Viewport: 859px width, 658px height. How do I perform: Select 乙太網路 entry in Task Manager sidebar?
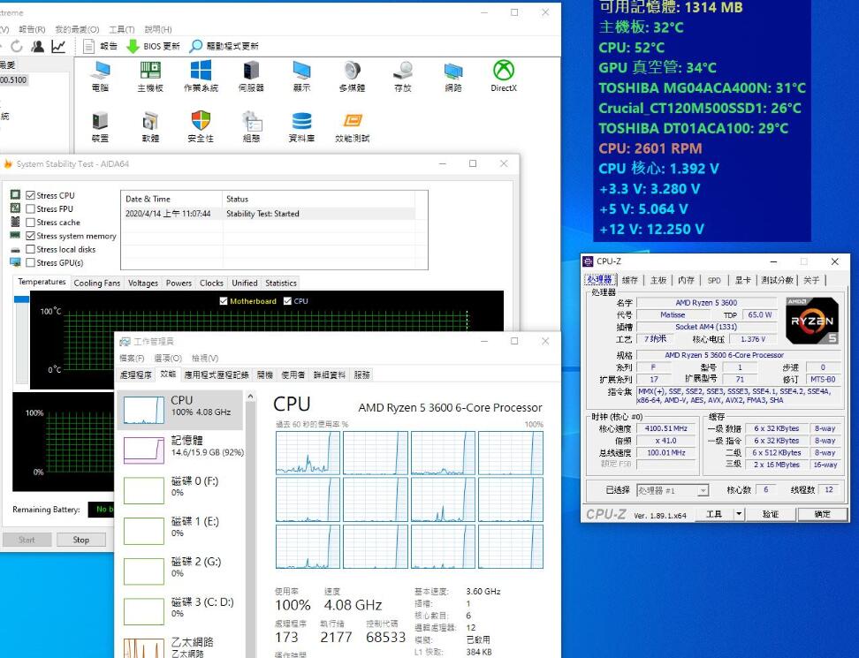tap(180, 647)
